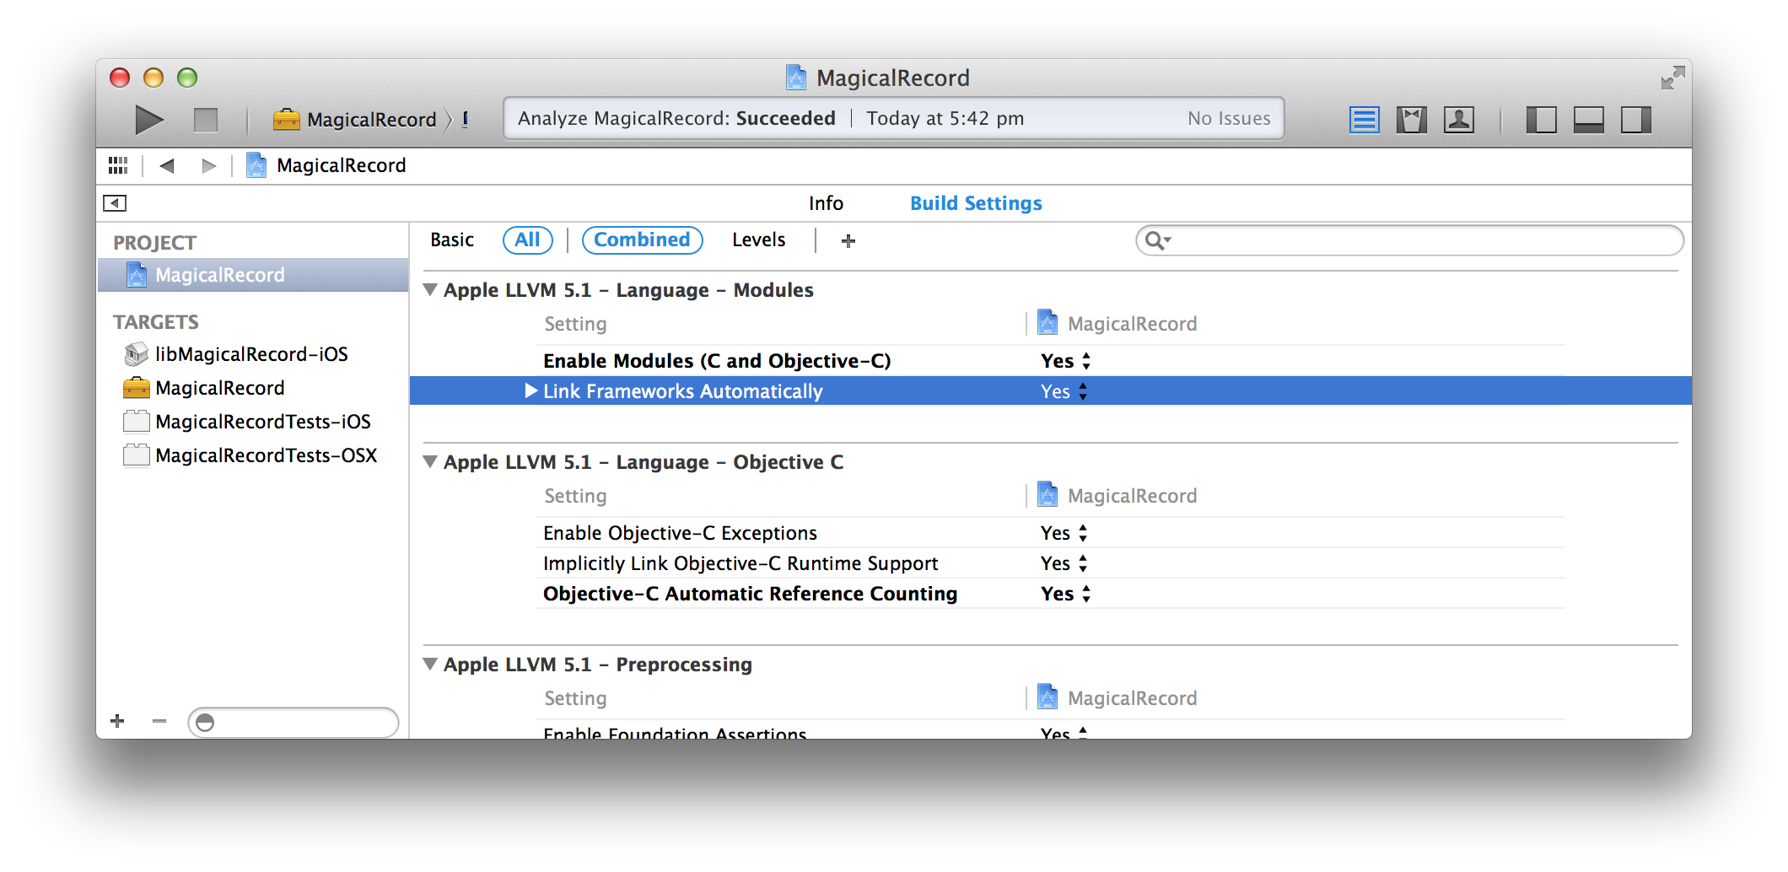Viewport: 1788px width, 872px height.
Task: Toggle the Debug area bottom panel
Action: click(1588, 120)
